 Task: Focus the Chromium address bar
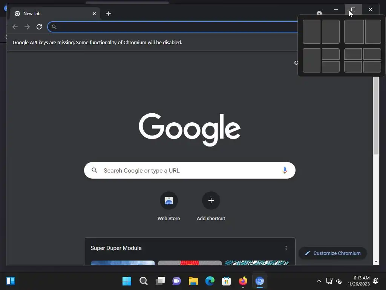point(173,27)
